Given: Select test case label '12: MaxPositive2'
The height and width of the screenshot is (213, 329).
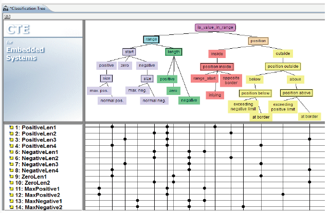Looking at the screenshot, I should point(38,195).
